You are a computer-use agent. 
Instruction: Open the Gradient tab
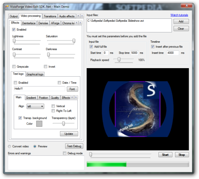pyautogui.click(x=31, y=98)
